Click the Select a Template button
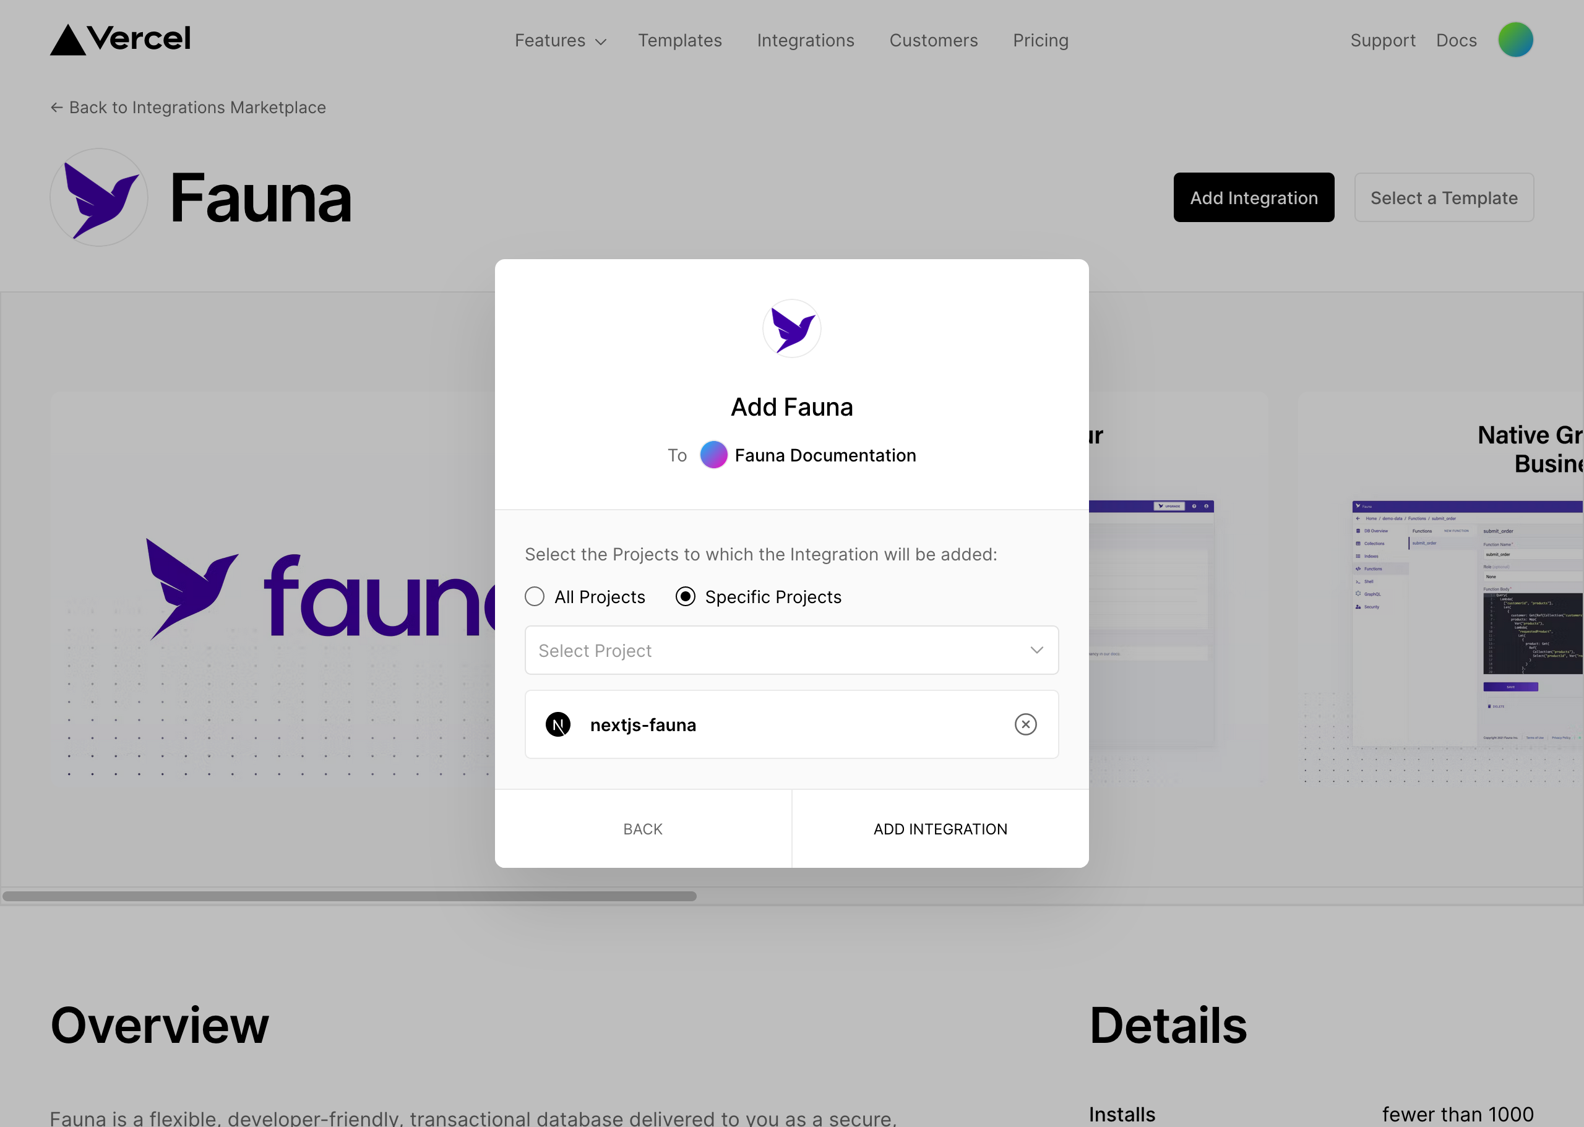 pyautogui.click(x=1444, y=196)
